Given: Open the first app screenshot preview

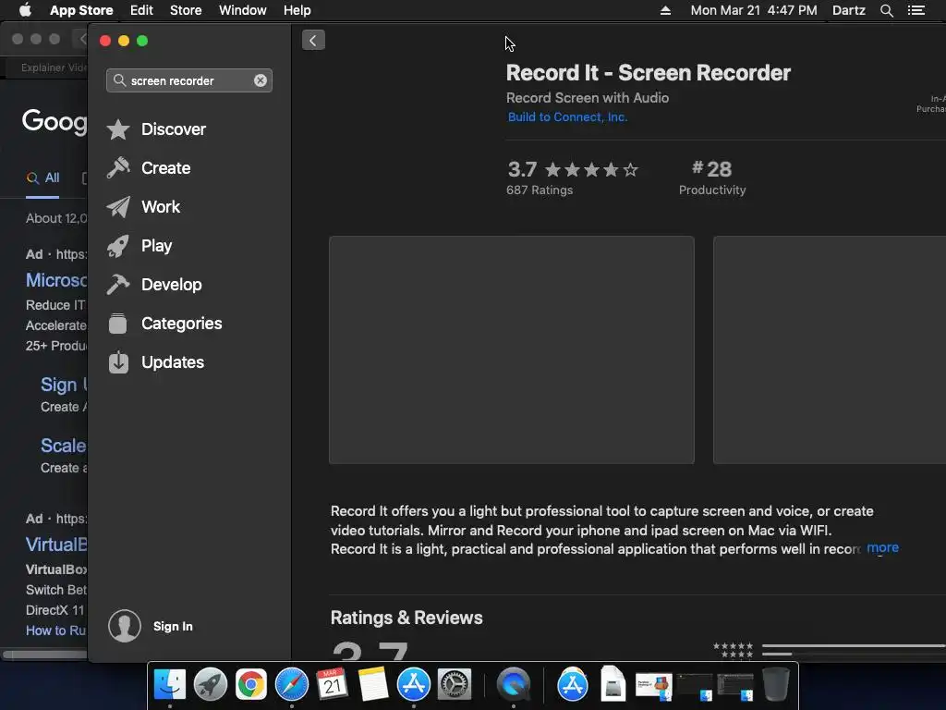Looking at the screenshot, I should pos(512,350).
